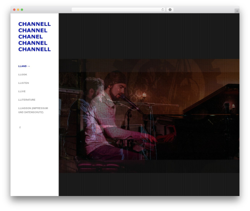Click the Facebook icon in sidebar

pos(20,127)
